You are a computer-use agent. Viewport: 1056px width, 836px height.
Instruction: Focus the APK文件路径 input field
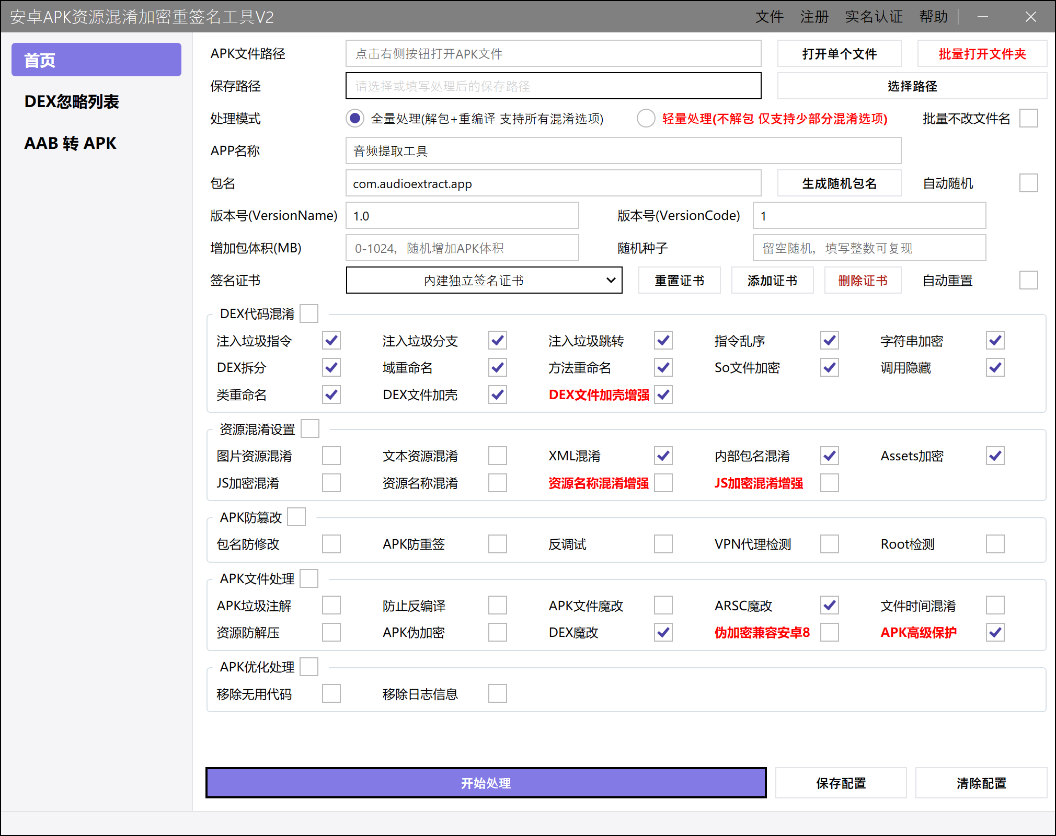[x=553, y=54]
